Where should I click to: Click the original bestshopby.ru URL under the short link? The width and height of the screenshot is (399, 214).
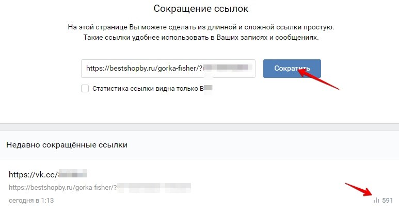(x=61, y=186)
